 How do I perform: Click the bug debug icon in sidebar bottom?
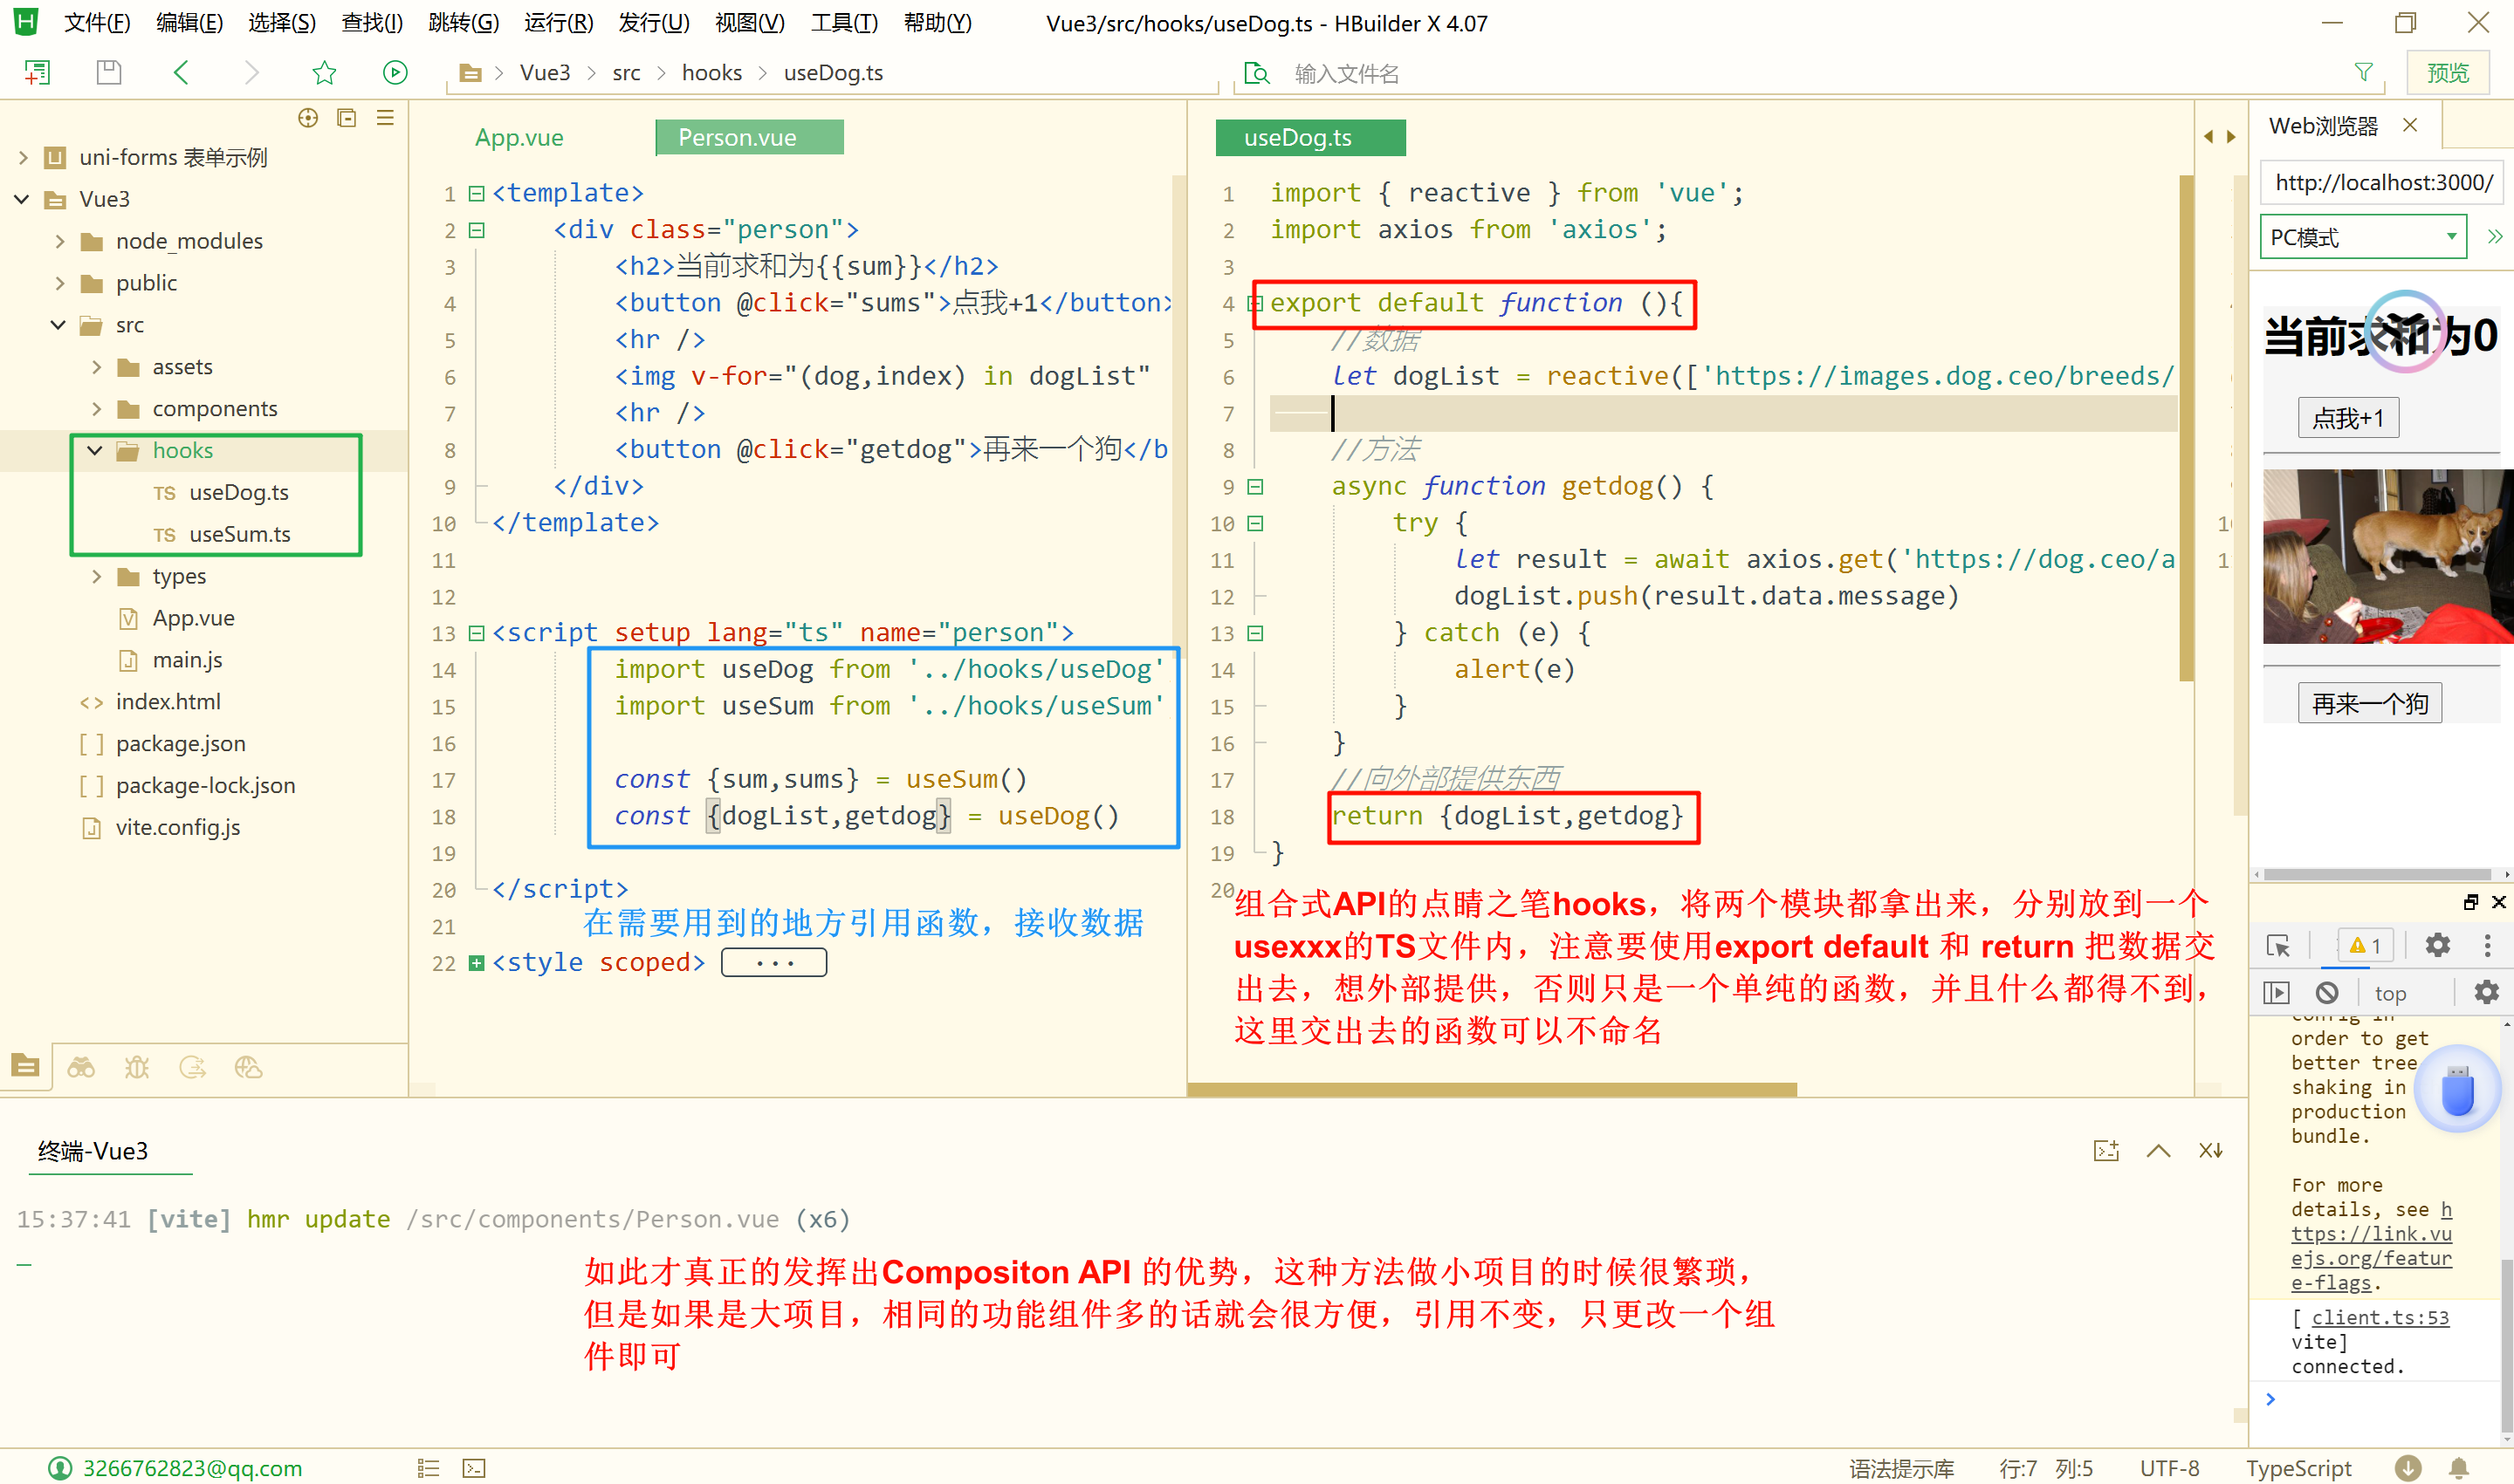pyautogui.click(x=137, y=1067)
